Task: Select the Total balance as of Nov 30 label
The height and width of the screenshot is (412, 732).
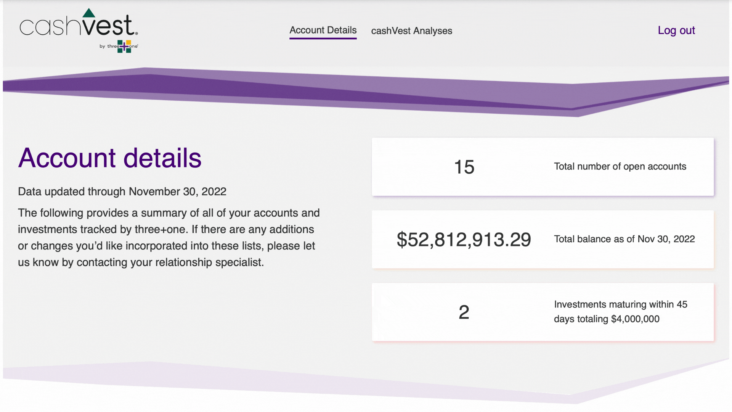Action: [624, 239]
